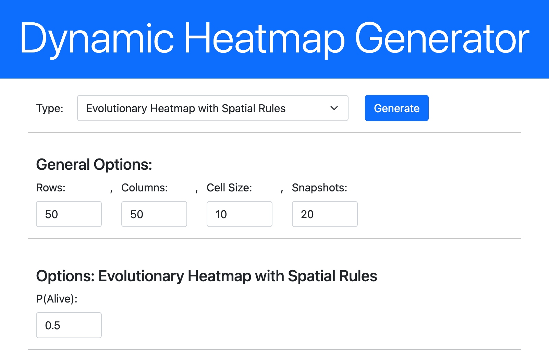Click the "Type:" label
The image size is (549, 355).
[50, 108]
